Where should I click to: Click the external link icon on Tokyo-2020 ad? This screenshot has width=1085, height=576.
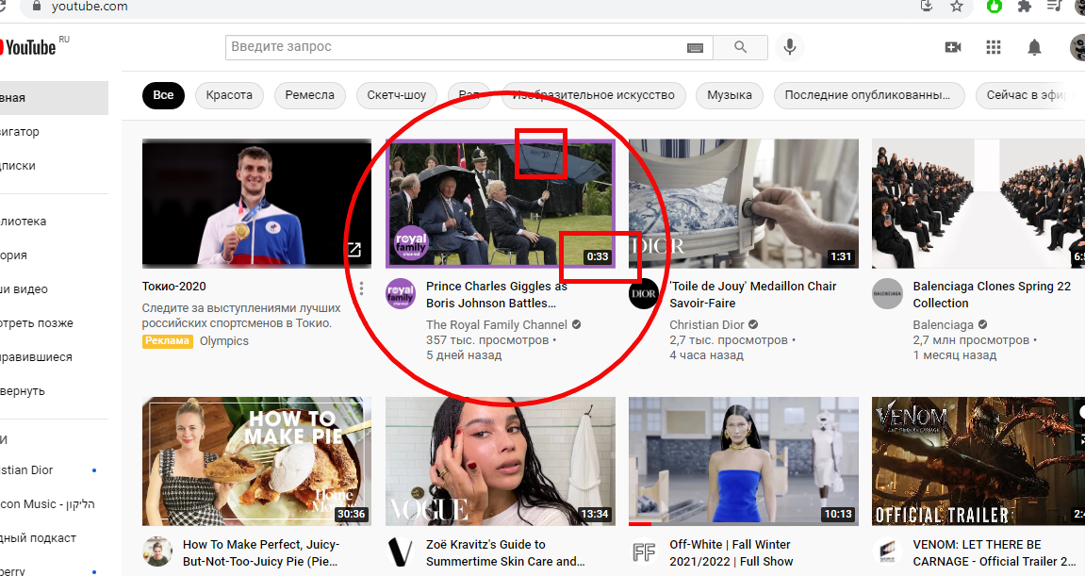point(354,249)
